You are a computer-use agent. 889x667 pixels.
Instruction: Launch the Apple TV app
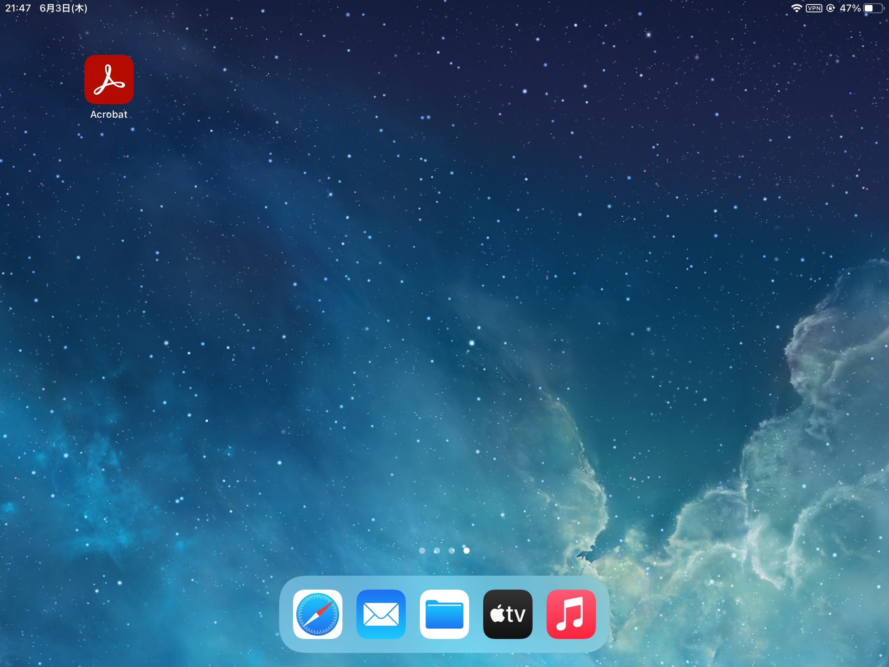tap(507, 614)
